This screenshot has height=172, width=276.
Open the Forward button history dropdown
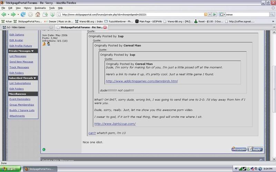point(18,14)
